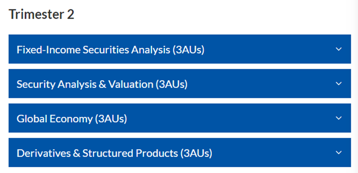Click the (3AUs) label on Security Analysis row
The image size is (358, 173).
171,84
